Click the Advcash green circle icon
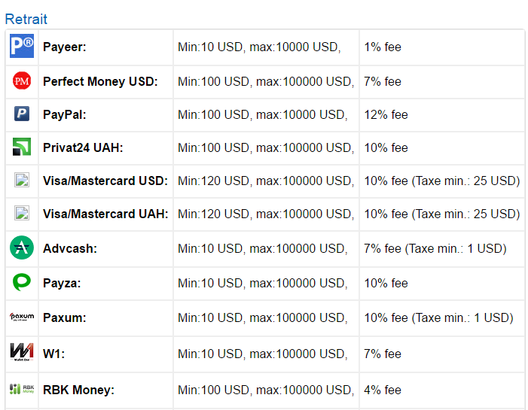528x410 pixels. pyautogui.click(x=22, y=248)
